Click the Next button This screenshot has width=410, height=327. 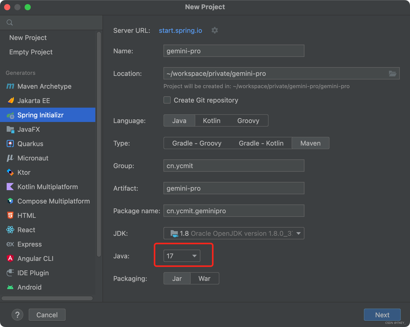382,315
